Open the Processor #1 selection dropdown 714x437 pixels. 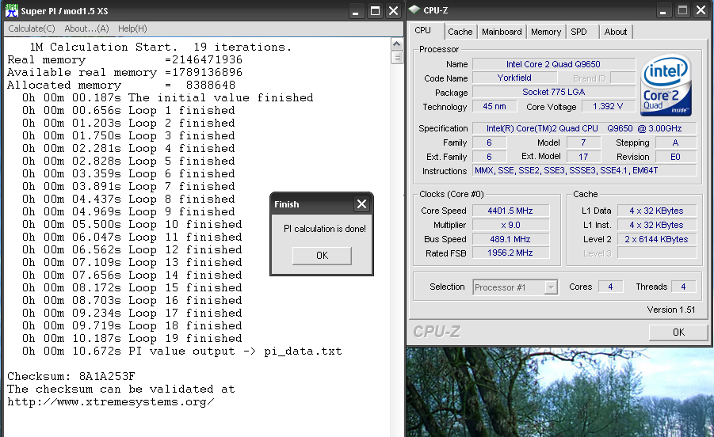click(x=515, y=287)
